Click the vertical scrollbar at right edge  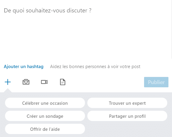click(171, 30)
